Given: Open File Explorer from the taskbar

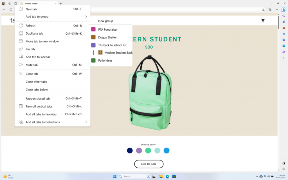Looking at the screenshot, I should tap(161, 176).
